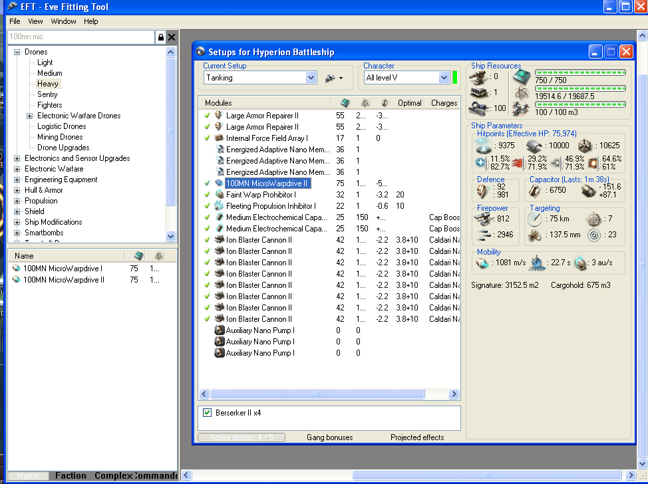Click the Faint Warp Prohibitor I icon
This screenshot has height=484, width=648.
click(219, 195)
